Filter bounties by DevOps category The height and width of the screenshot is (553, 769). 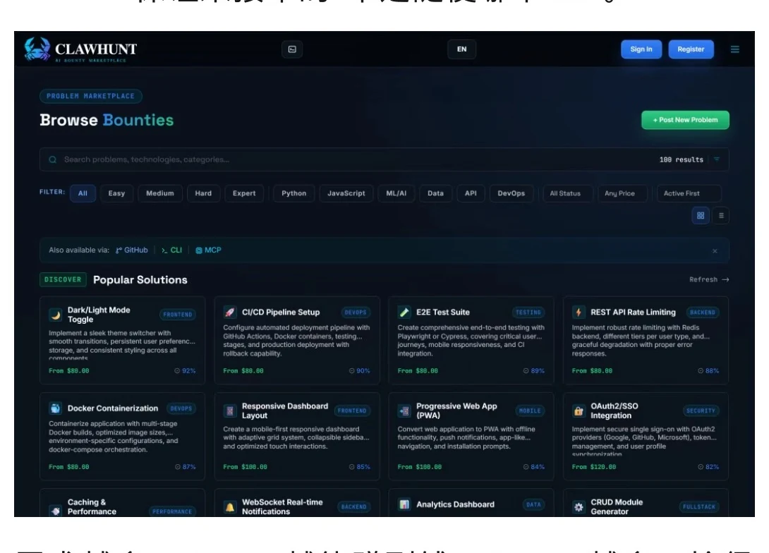[x=511, y=194]
